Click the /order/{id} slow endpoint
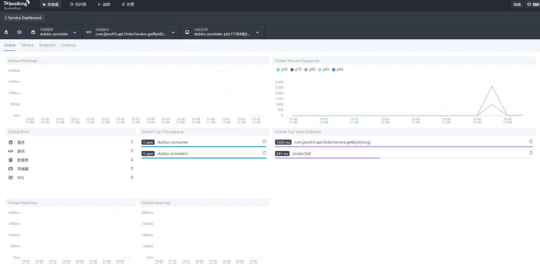This screenshot has height=264, width=540. 302,154
